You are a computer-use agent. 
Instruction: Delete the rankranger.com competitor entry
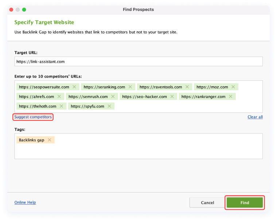click(x=231, y=96)
